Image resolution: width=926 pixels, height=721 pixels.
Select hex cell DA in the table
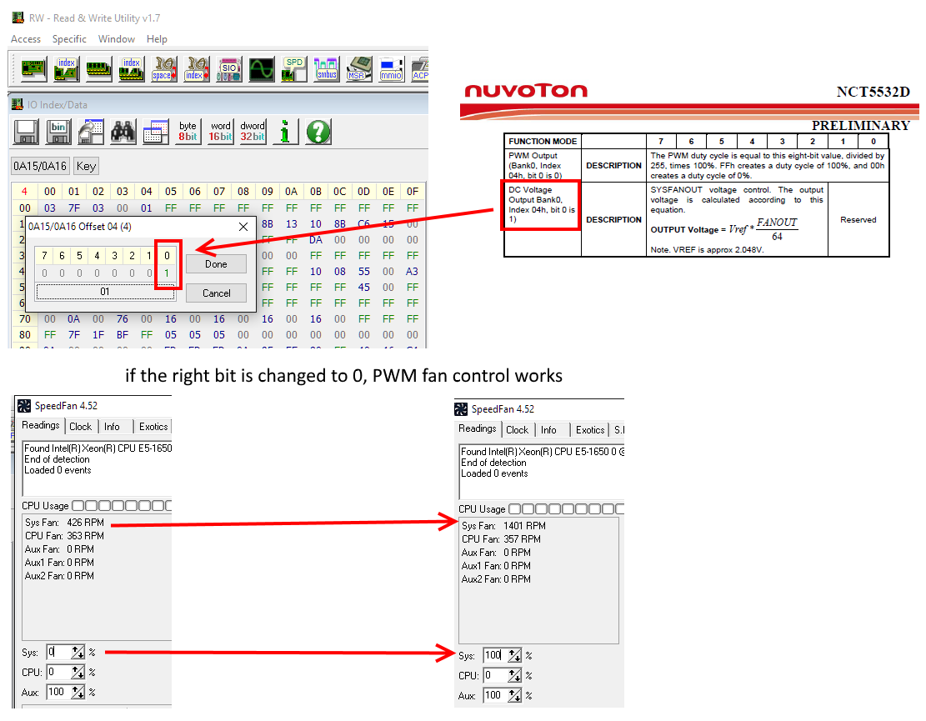(316, 240)
